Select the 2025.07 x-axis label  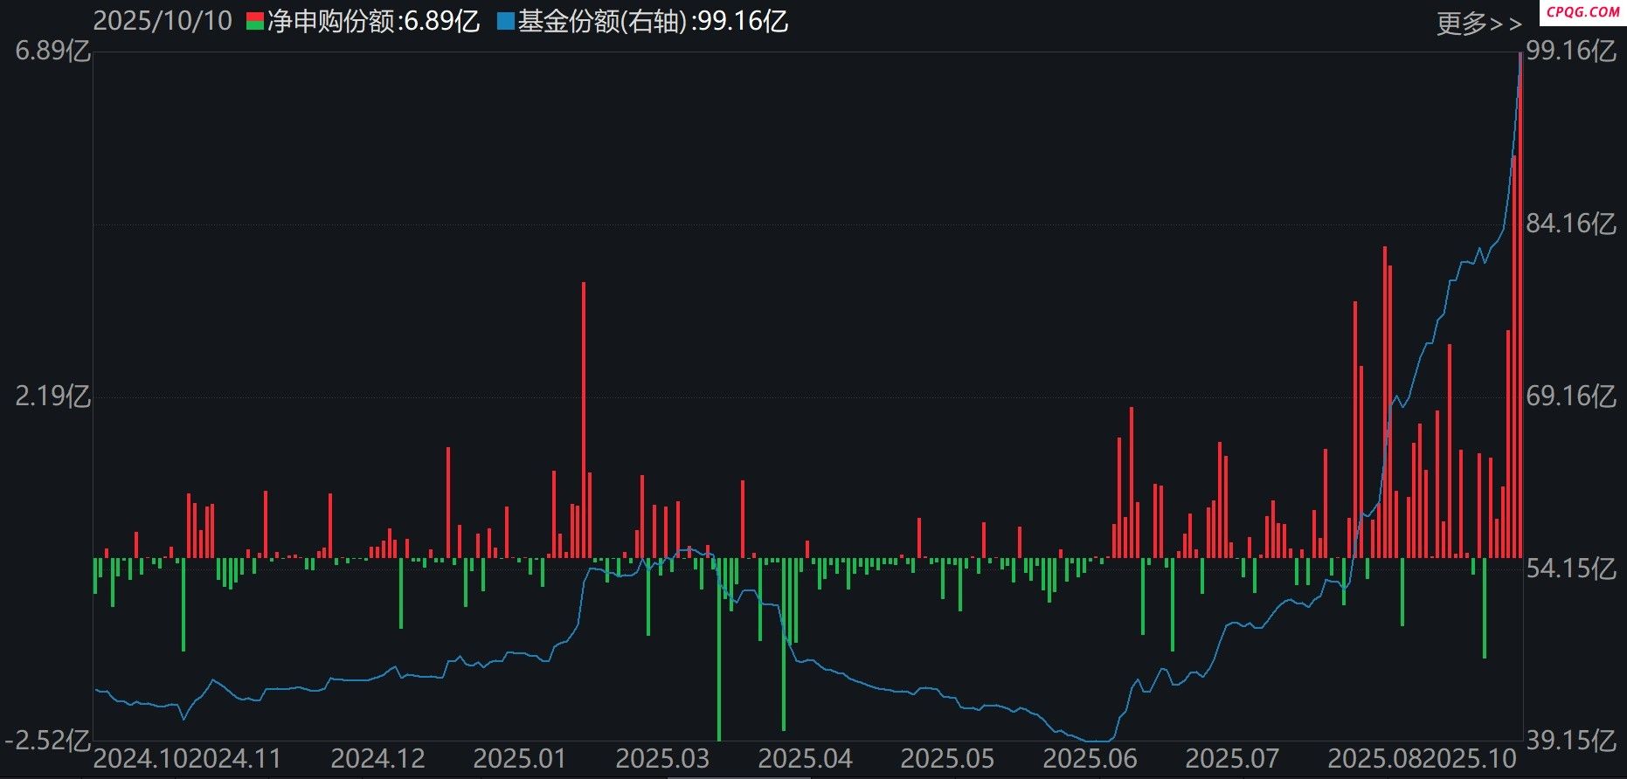(1232, 758)
